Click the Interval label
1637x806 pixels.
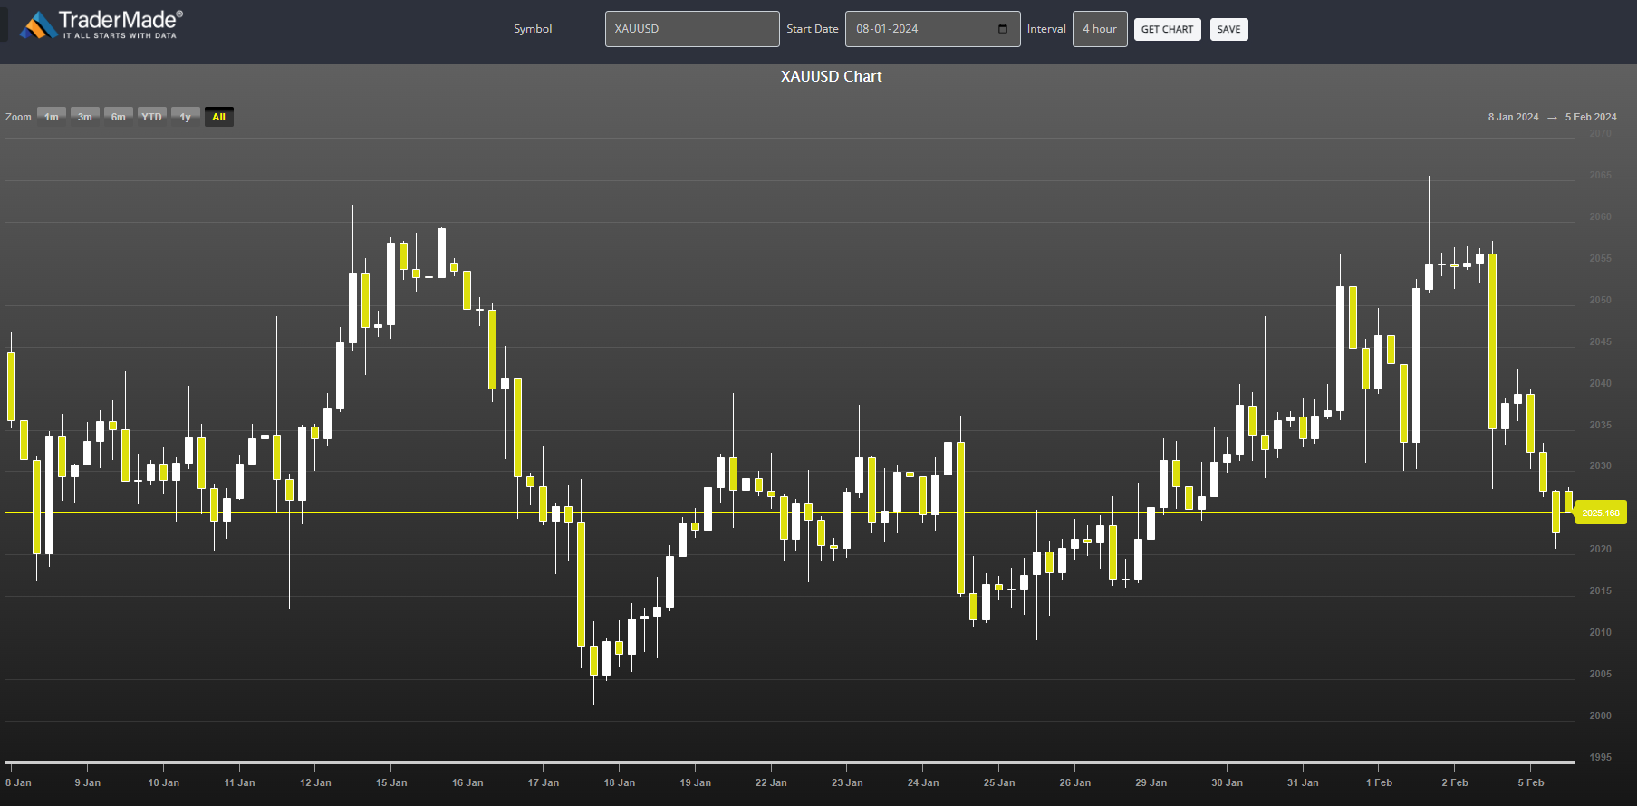pos(1046,29)
